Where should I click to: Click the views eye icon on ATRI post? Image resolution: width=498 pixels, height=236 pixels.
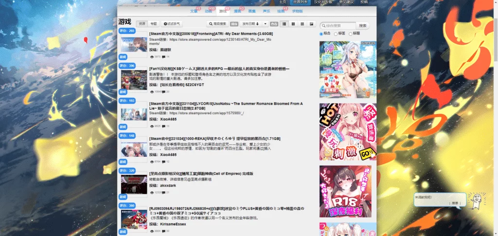click(152, 57)
